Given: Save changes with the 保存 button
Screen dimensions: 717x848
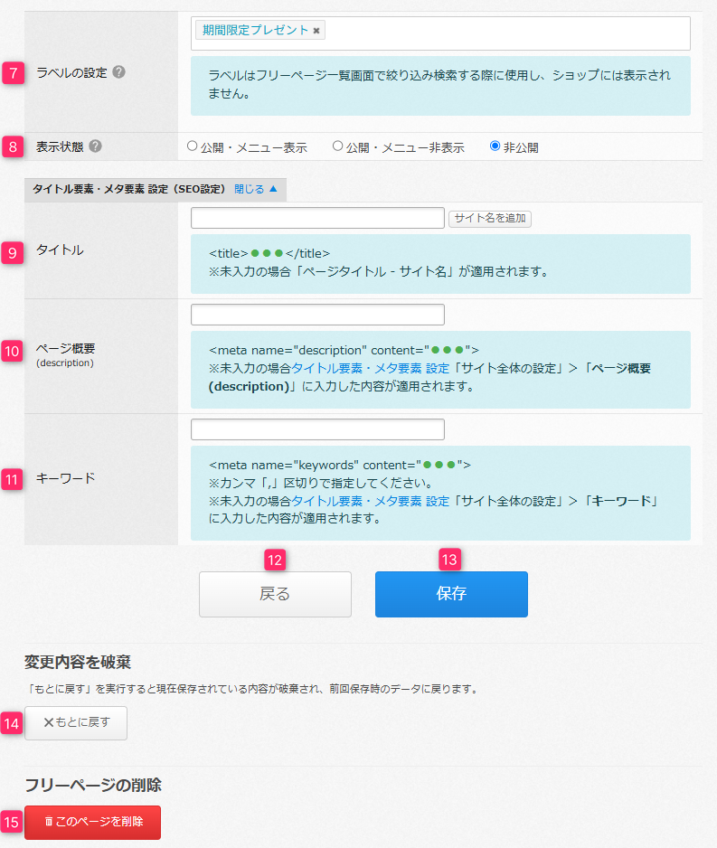Looking at the screenshot, I should click(x=451, y=594).
